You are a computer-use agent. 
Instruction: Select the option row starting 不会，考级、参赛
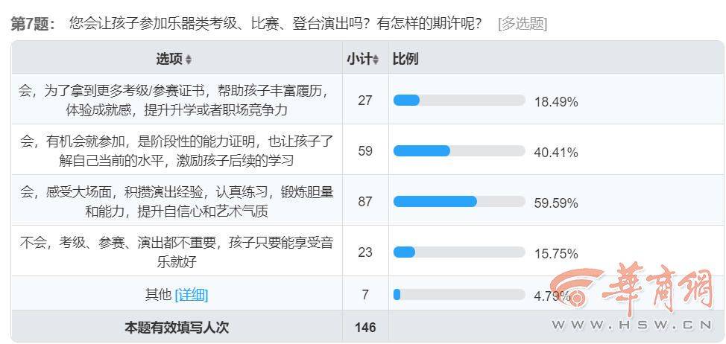(x=177, y=252)
